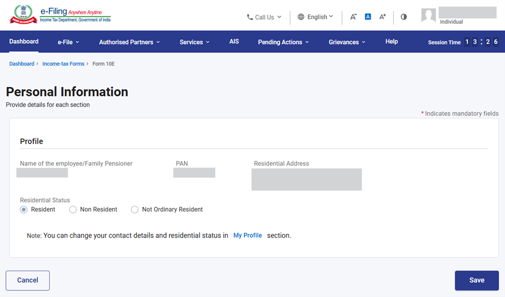Click the Save button
505x297 pixels.
tap(476, 280)
